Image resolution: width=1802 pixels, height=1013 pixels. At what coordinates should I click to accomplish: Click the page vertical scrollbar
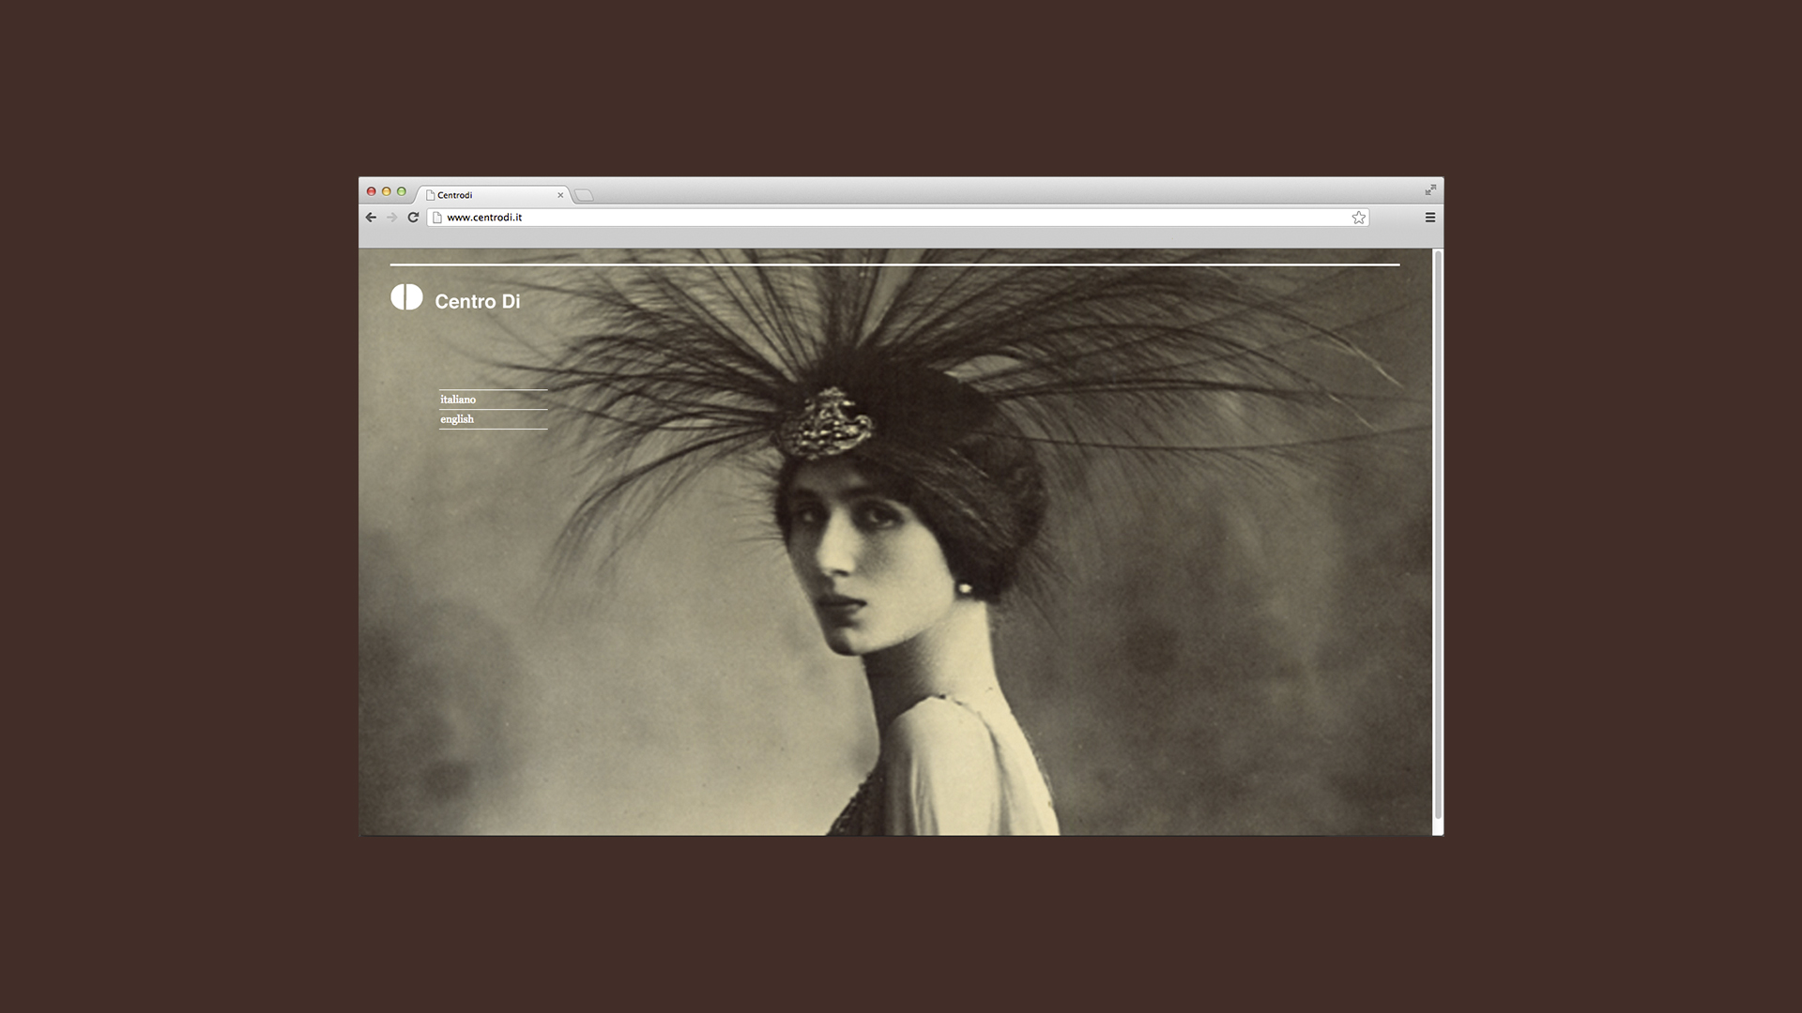[x=1438, y=535]
